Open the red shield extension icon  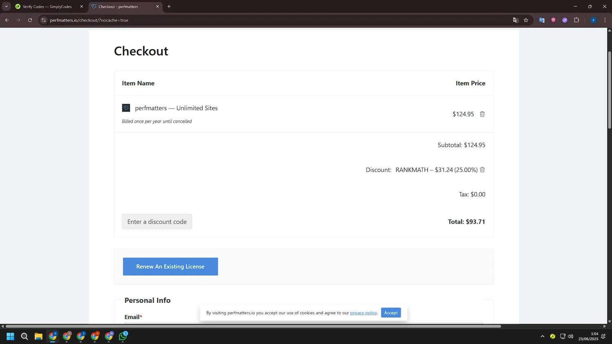click(x=553, y=20)
